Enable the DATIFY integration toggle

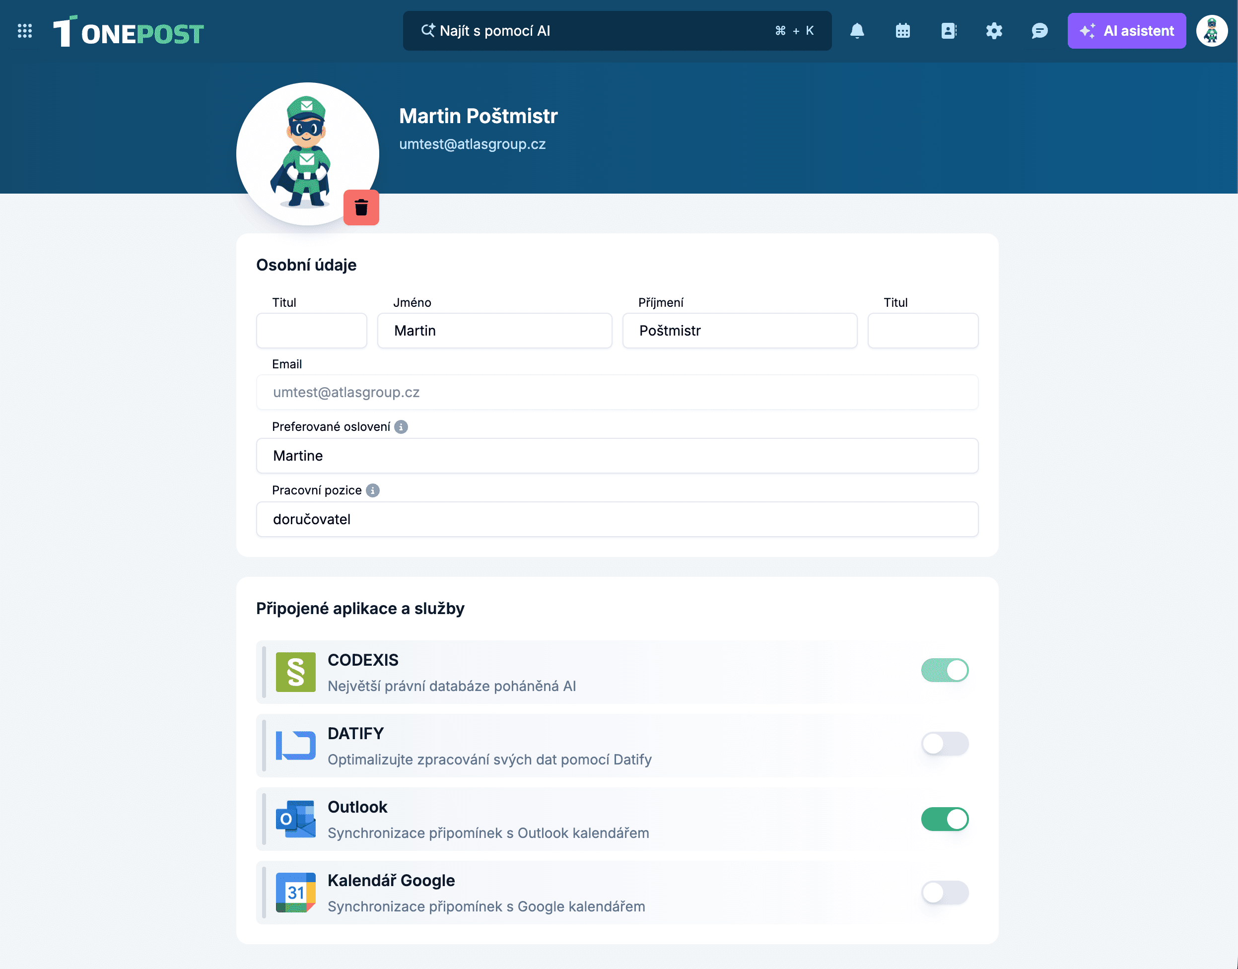point(945,744)
